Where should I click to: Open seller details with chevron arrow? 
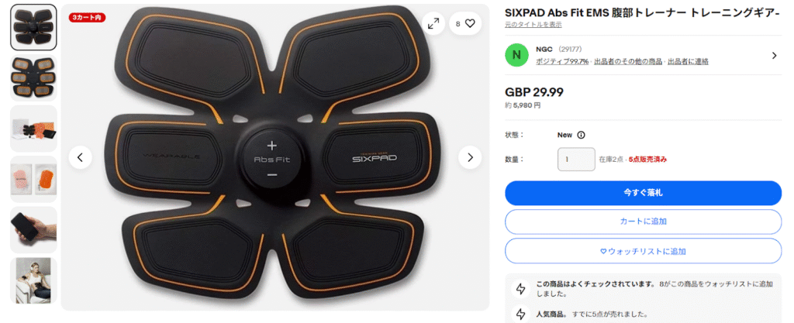click(x=774, y=56)
